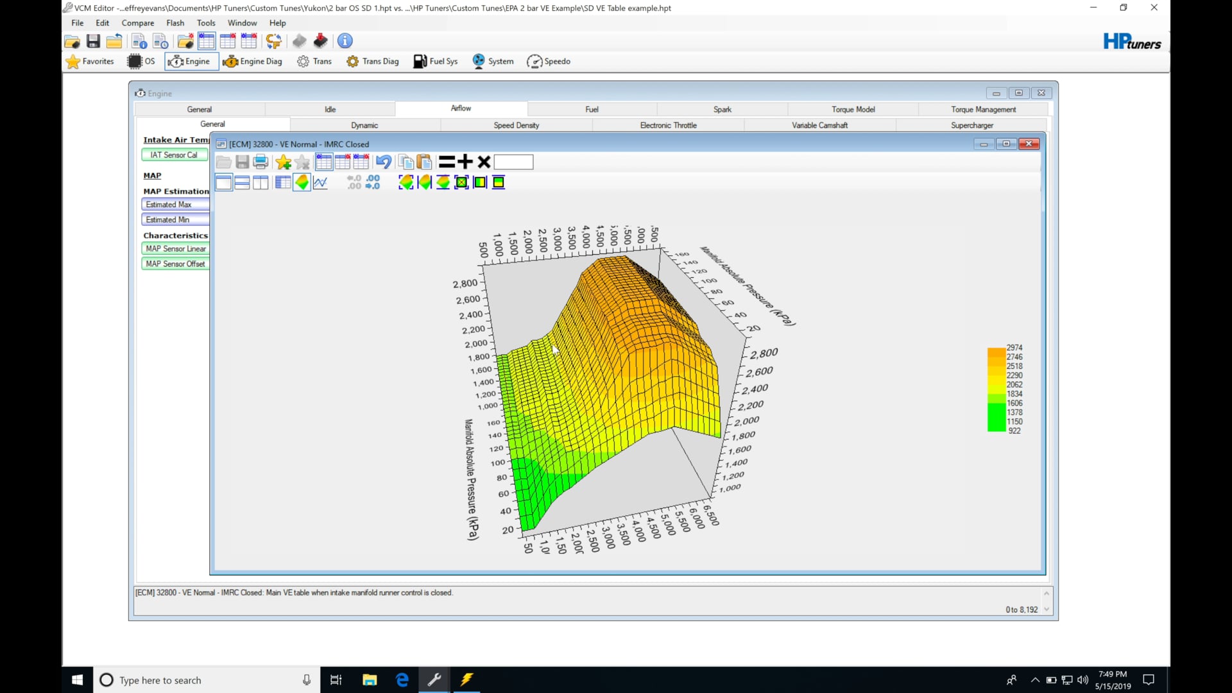Open the Engine Diag section
Image resolution: width=1232 pixels, height=693 pixels.
(x=253, y=62)
